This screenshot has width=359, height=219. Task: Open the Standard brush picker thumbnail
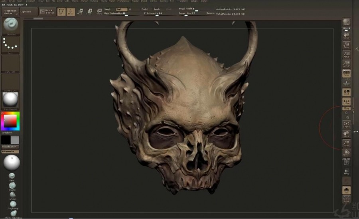click(10, 26)
